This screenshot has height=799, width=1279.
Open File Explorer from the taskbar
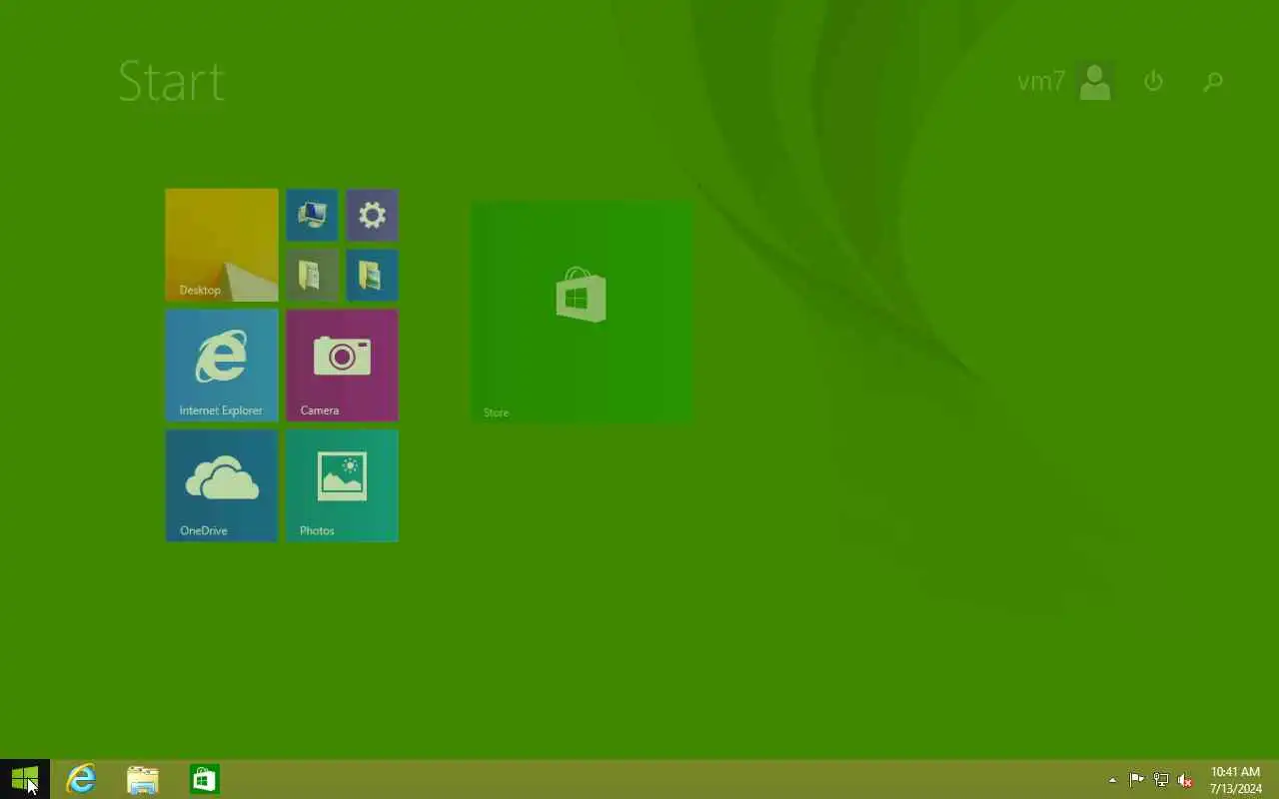pos(143,779)
